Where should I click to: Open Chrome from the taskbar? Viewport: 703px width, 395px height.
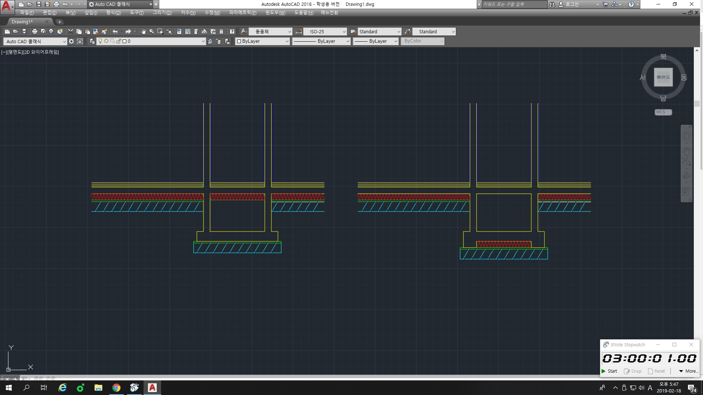click(116, 388)
